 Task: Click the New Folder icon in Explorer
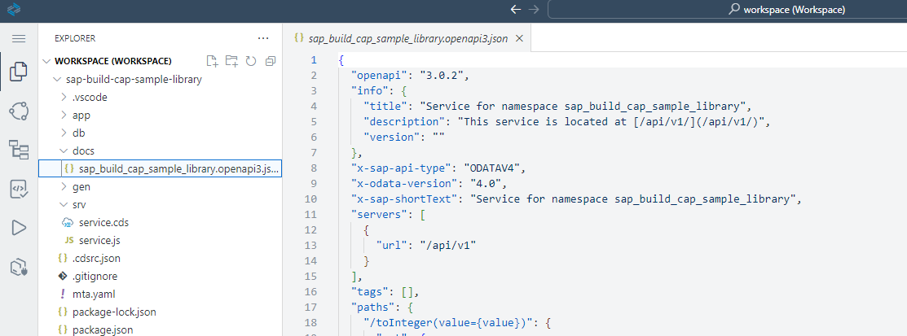coord(231,61)
